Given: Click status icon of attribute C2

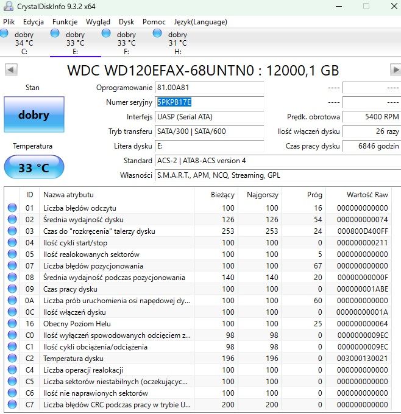Looking at the screenshot, I should coord(12,358).
